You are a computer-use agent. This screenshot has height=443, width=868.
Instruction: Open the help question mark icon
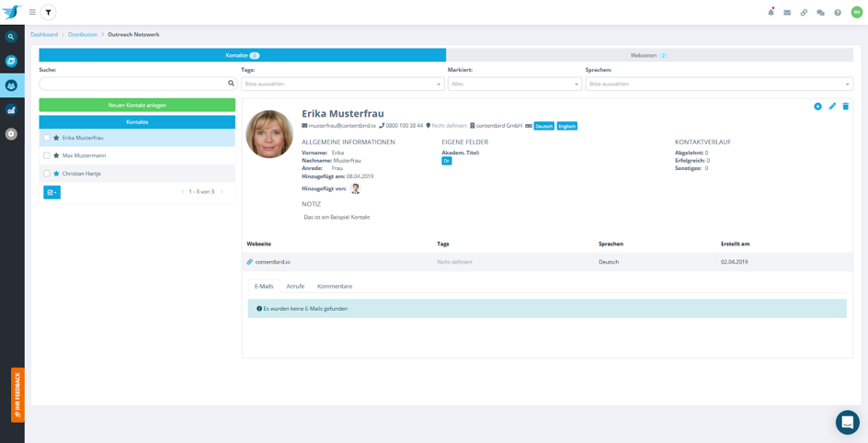click(x=838, y=13)
